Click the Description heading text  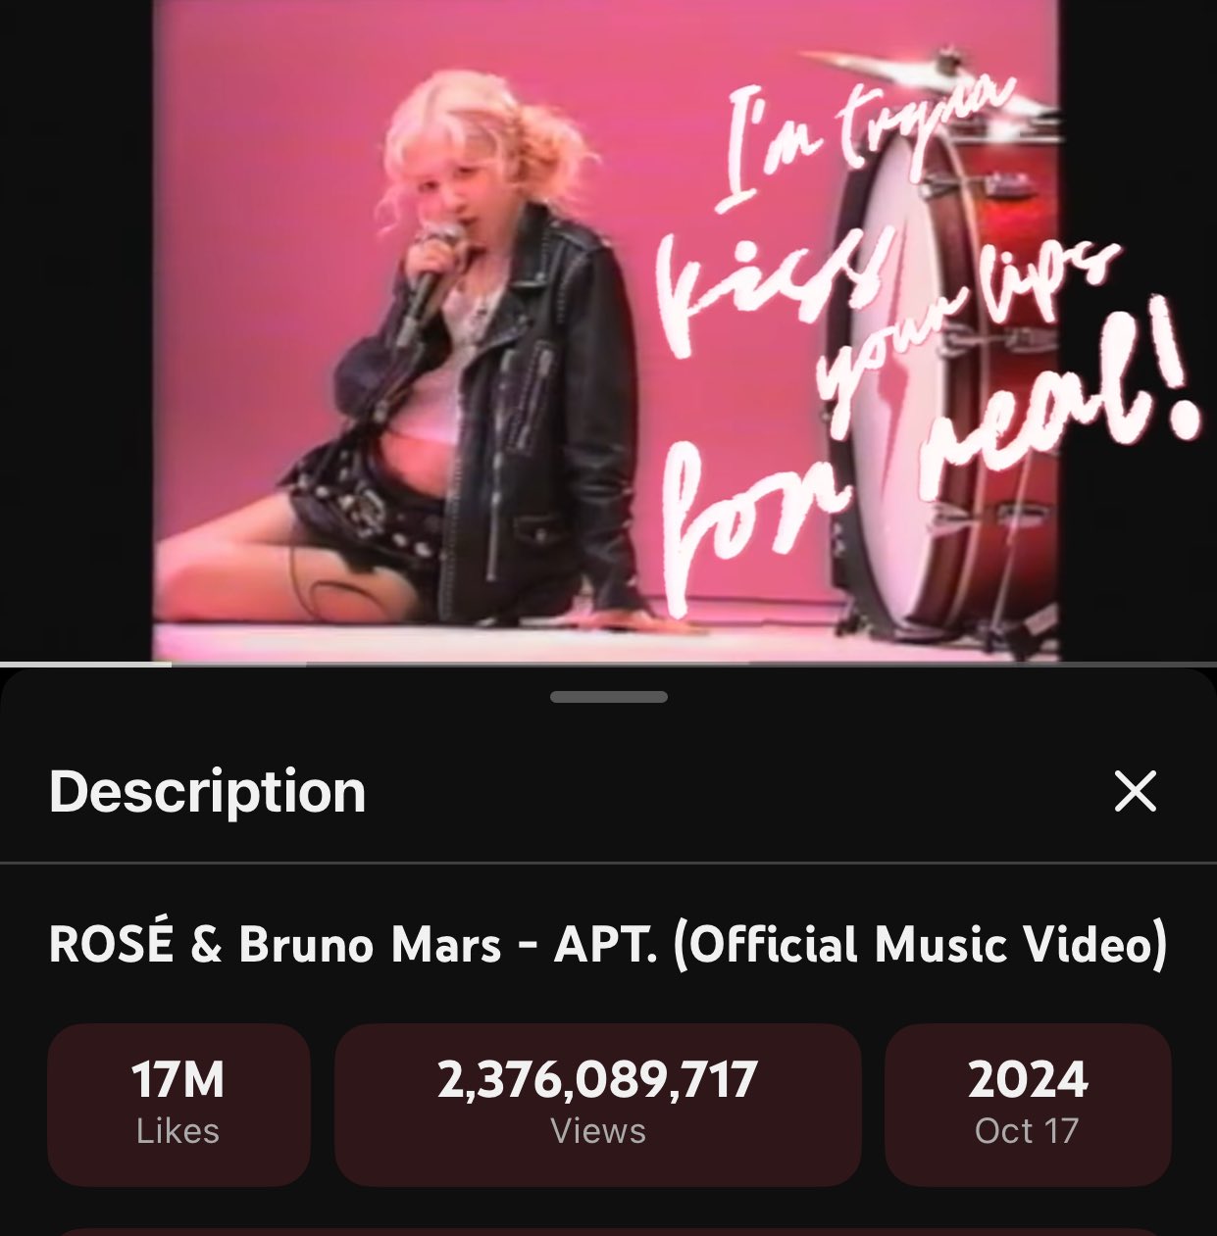tap(207, 791)
